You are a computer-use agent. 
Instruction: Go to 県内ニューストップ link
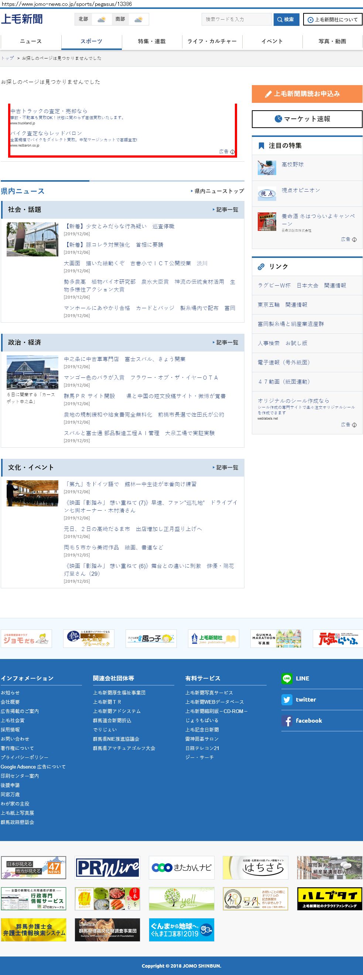(x=219, y=191)
